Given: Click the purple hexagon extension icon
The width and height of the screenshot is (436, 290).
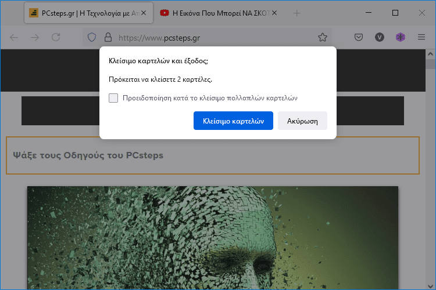Looking at the screenshot, I should (401, 37).
